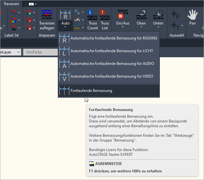Expand the Oben dropdown arrow

coord(141,27)
